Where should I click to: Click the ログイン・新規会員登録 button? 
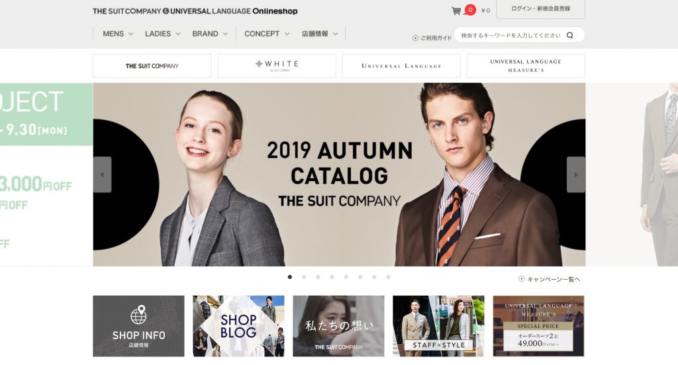[540, 9]
